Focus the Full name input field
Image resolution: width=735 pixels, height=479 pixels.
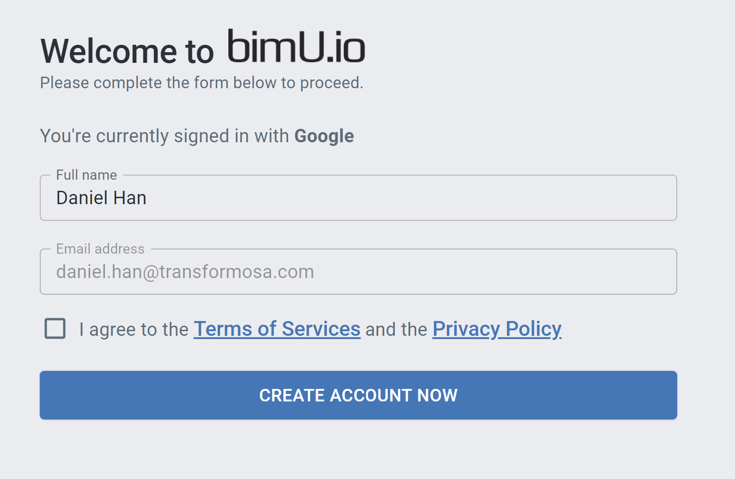(x=358, y=198)
